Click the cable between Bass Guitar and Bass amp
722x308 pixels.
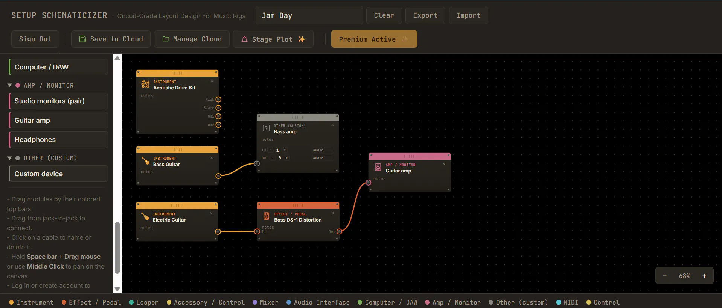click(x=238, y=169)
